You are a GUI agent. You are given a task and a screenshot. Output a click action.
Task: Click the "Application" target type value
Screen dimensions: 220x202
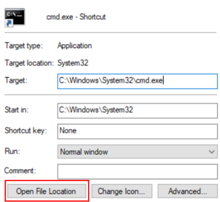[75, 46]
